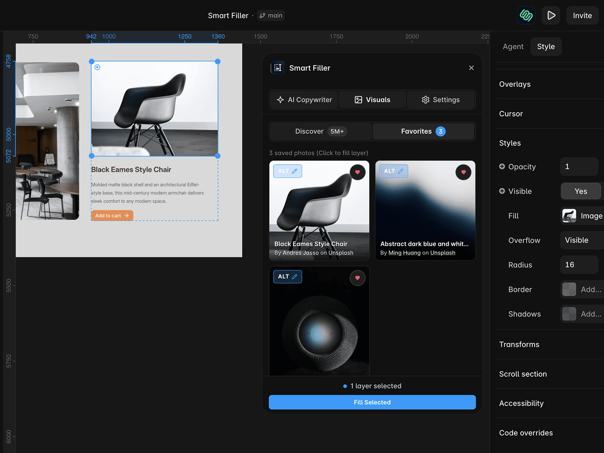Open the Invite dialog

coord(582,15)
